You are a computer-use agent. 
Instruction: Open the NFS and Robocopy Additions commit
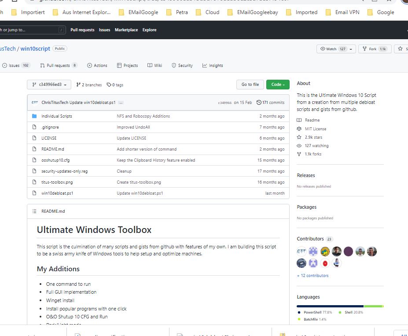point(143,116)
